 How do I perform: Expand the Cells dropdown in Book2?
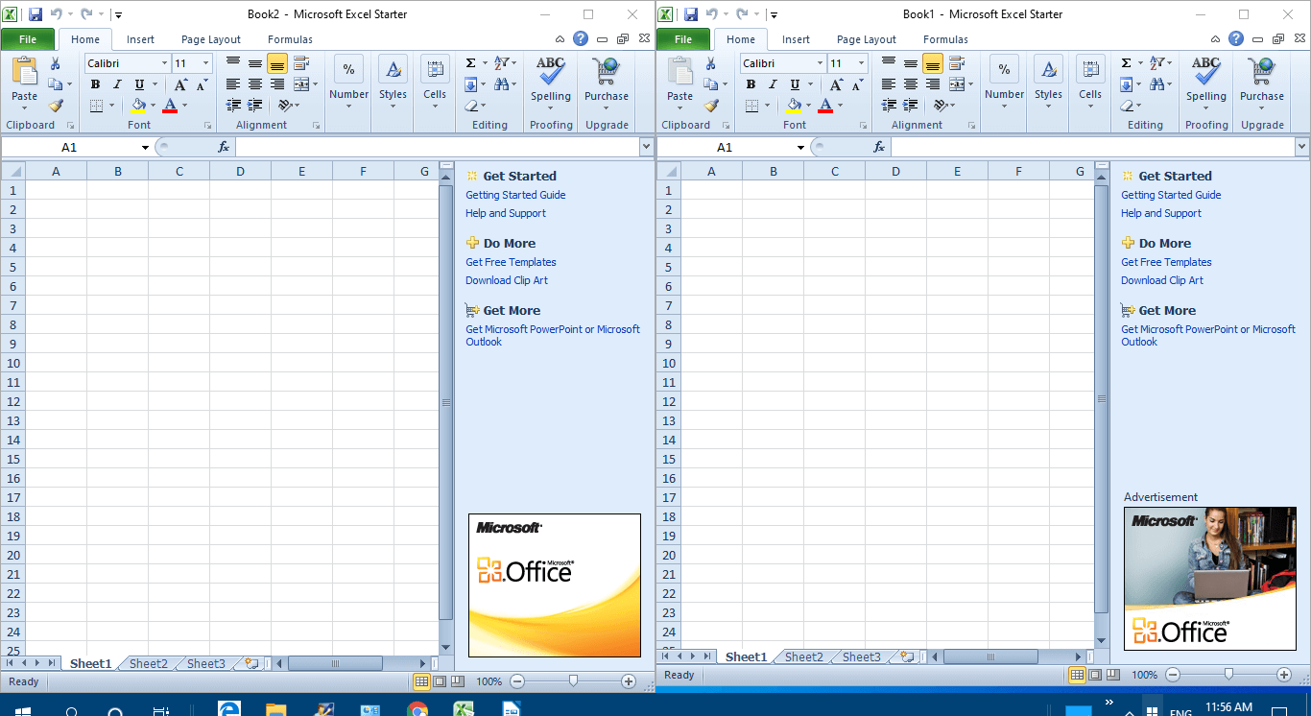[x=435, y=107]
